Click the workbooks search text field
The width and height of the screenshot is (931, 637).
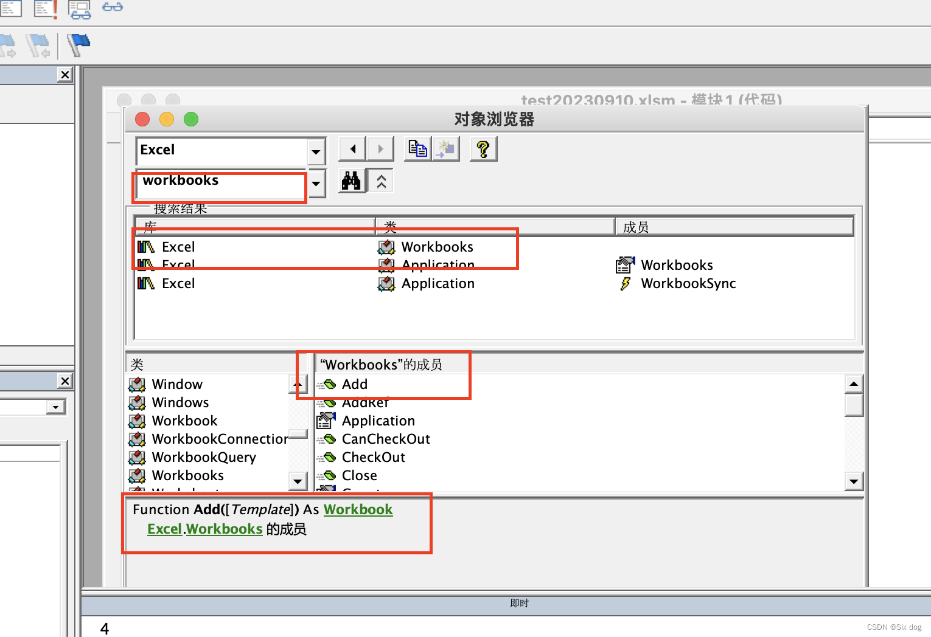[x=221, y=184]
